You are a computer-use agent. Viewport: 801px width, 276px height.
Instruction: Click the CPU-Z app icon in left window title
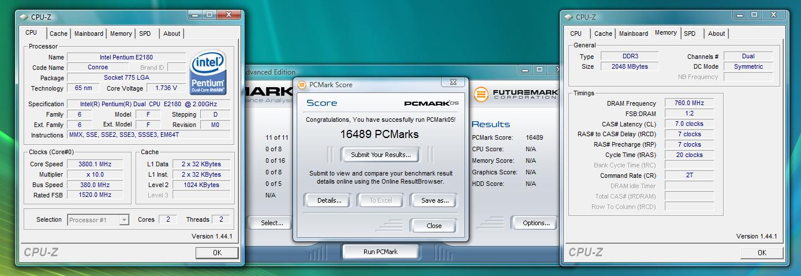point(24,17)
